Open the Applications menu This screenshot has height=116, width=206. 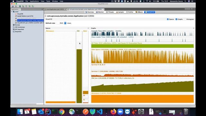[x=34, y=1]
